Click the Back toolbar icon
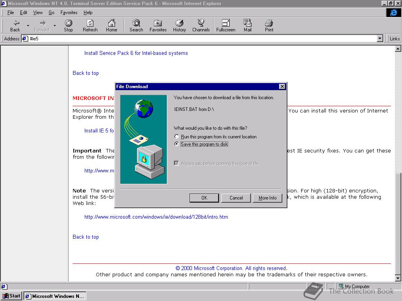402x301 pixels. coord(15,26)
